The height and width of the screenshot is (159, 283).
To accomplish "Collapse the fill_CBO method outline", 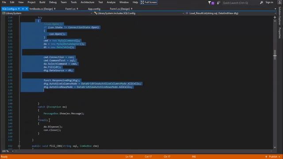I will (19, 146).
